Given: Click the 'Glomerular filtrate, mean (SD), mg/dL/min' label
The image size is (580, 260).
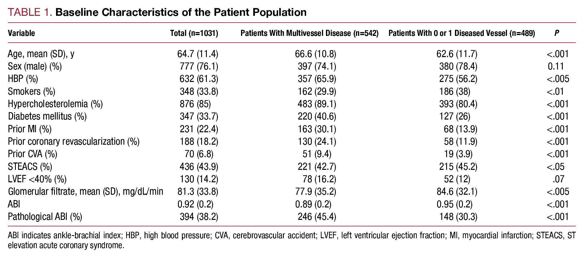Looking at the screenshot, I should (85, 192).
